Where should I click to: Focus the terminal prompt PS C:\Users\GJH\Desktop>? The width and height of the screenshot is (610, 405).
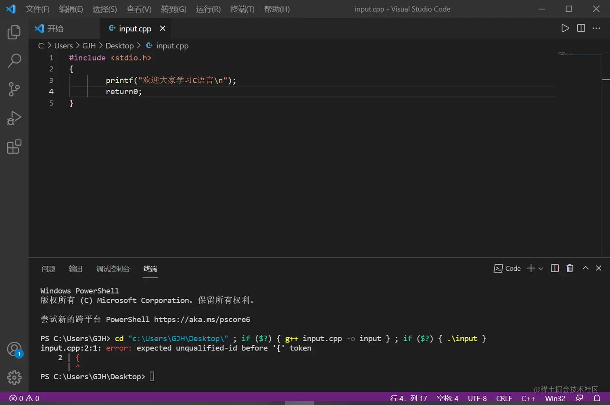pos(93,376)
